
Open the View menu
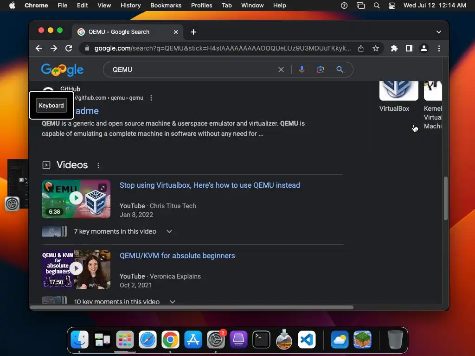point(104,6)
